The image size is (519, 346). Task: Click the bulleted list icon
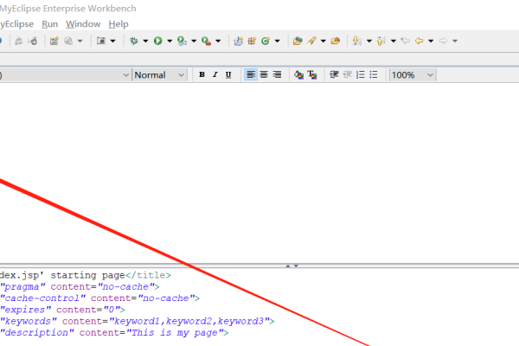374,75
